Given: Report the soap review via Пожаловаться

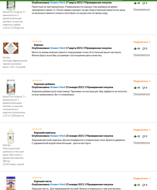Looking at the screenshot, I should click(142, 55).
